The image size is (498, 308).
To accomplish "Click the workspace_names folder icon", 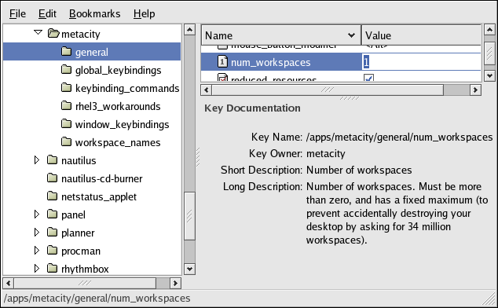I will pos(66,141).
